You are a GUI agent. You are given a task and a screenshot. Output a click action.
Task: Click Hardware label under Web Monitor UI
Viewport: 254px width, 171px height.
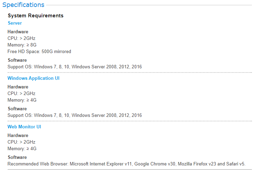(18, 135)
